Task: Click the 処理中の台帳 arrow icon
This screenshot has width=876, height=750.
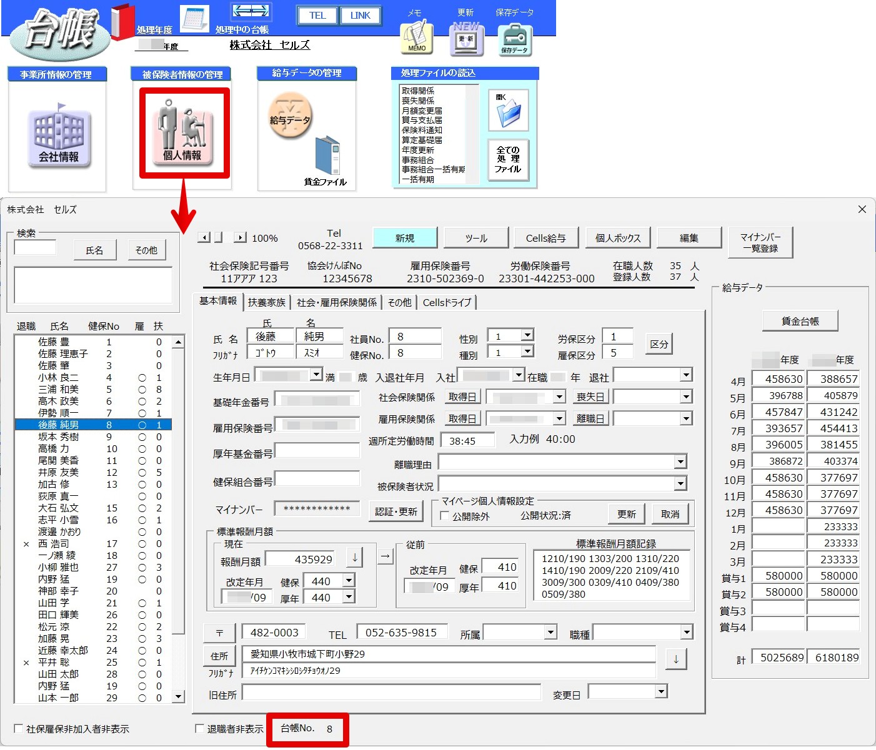Action: [250, 11]
